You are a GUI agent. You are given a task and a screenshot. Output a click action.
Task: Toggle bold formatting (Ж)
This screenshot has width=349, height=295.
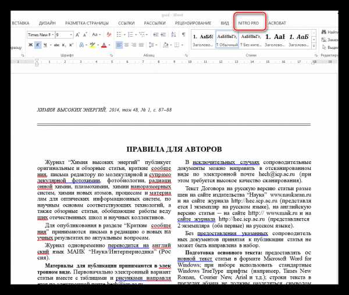point(30,45)
